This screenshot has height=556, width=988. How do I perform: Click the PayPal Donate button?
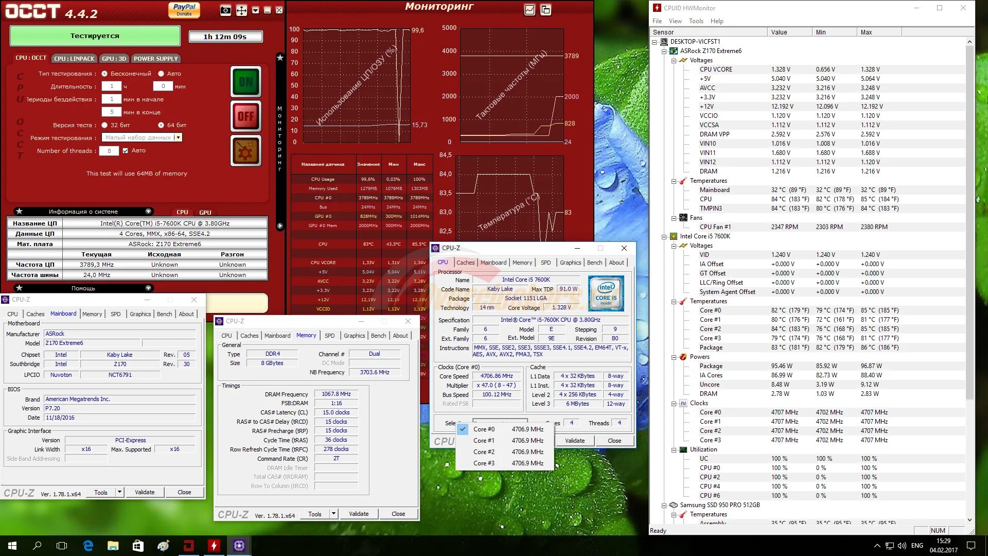[184, 10]
